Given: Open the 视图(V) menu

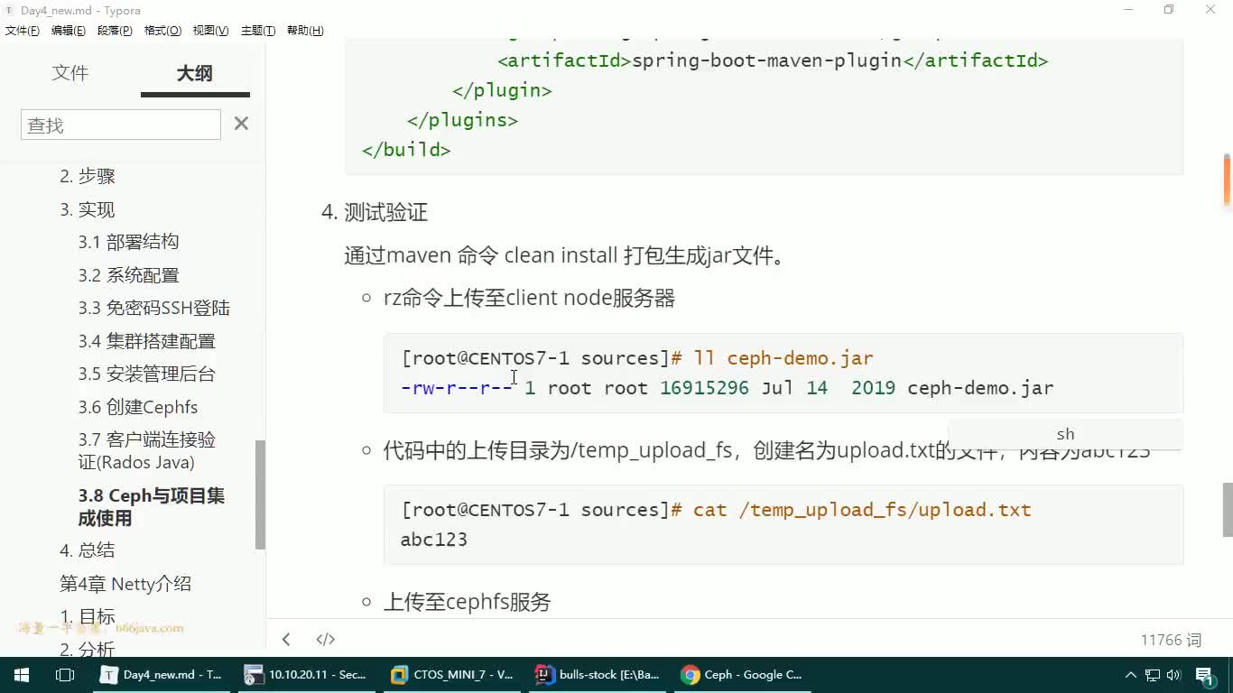Looking at the screenshot, I should point(210,31).
